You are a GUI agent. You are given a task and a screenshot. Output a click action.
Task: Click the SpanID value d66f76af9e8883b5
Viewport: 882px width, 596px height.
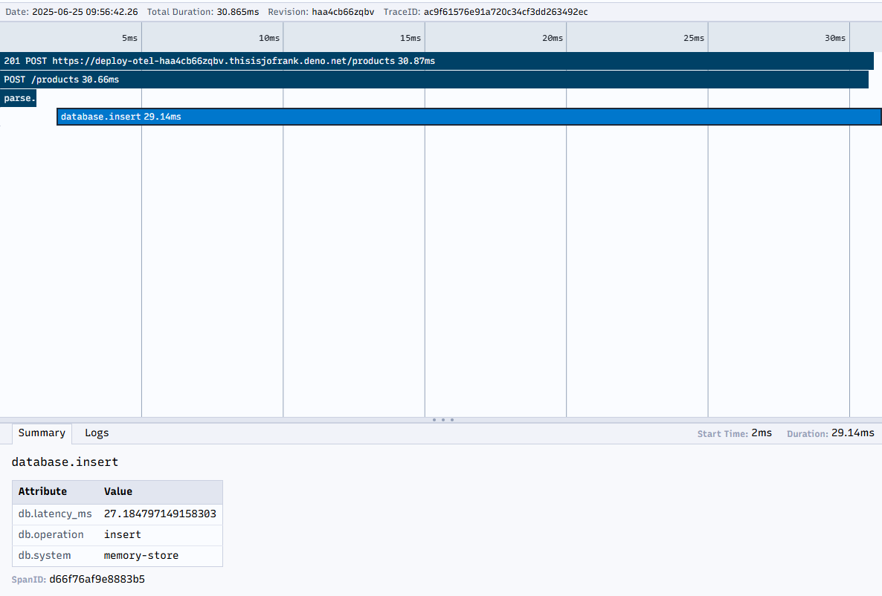point(97,580)
